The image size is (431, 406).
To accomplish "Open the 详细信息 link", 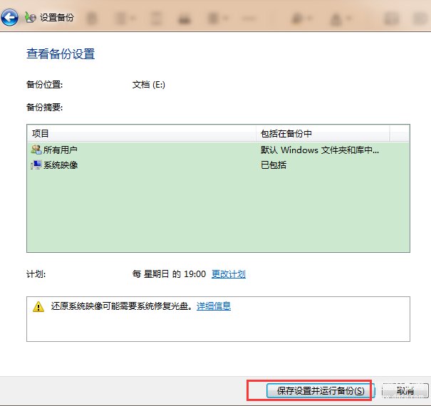I will [x=214, y=306].
